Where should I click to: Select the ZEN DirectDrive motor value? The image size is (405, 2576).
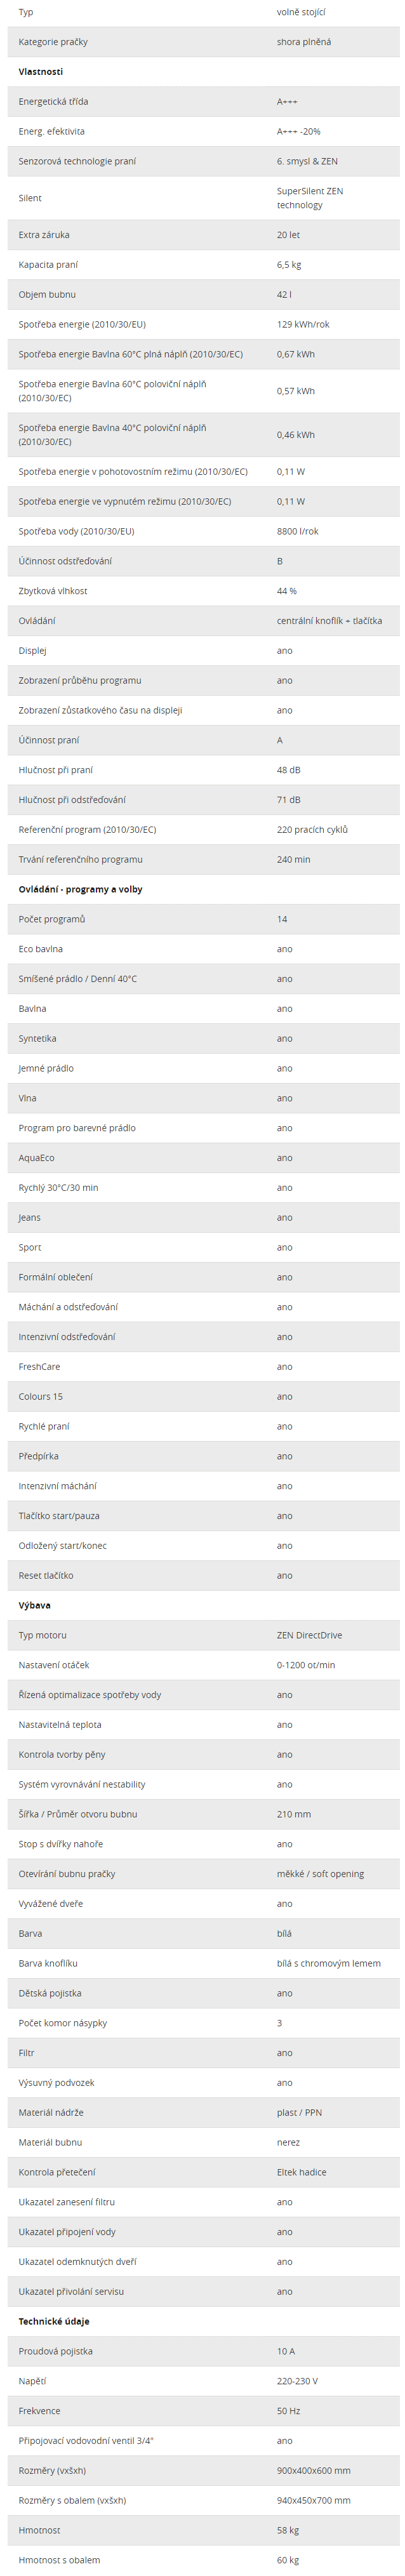coord(309,1635)
